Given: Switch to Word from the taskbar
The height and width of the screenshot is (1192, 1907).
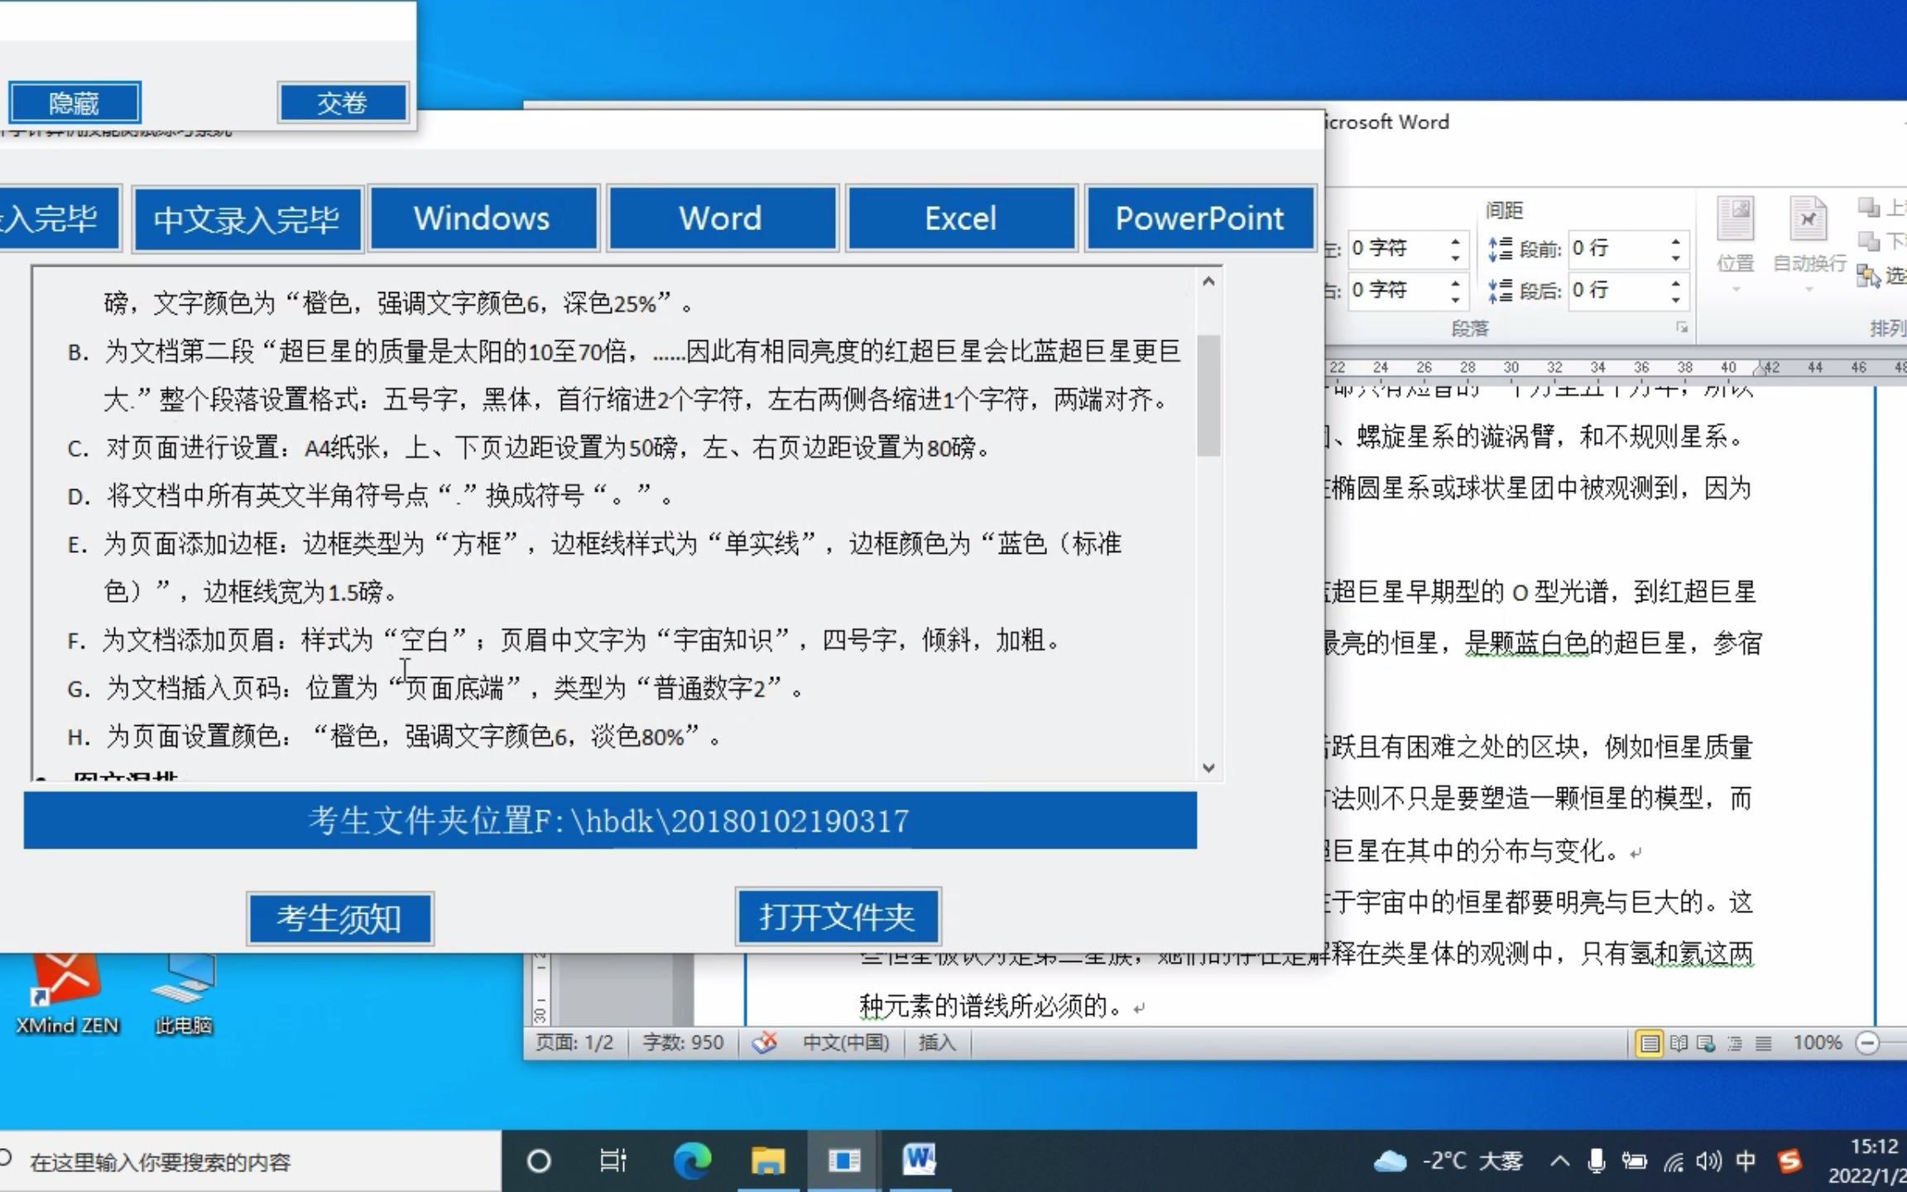Looking at the screenshot, I should pos(919,1161).
